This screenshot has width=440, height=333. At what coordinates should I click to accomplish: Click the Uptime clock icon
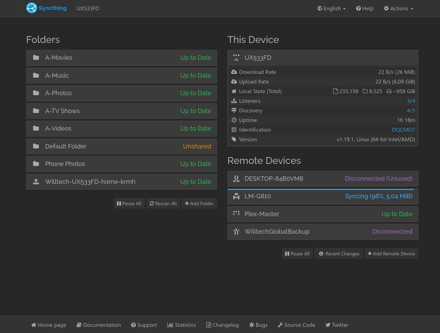pyautogui.click(x=234, y=120)
